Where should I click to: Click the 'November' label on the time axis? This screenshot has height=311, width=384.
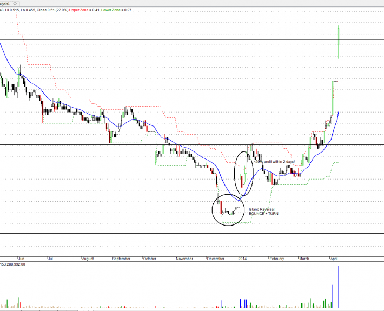click(184, 259)
